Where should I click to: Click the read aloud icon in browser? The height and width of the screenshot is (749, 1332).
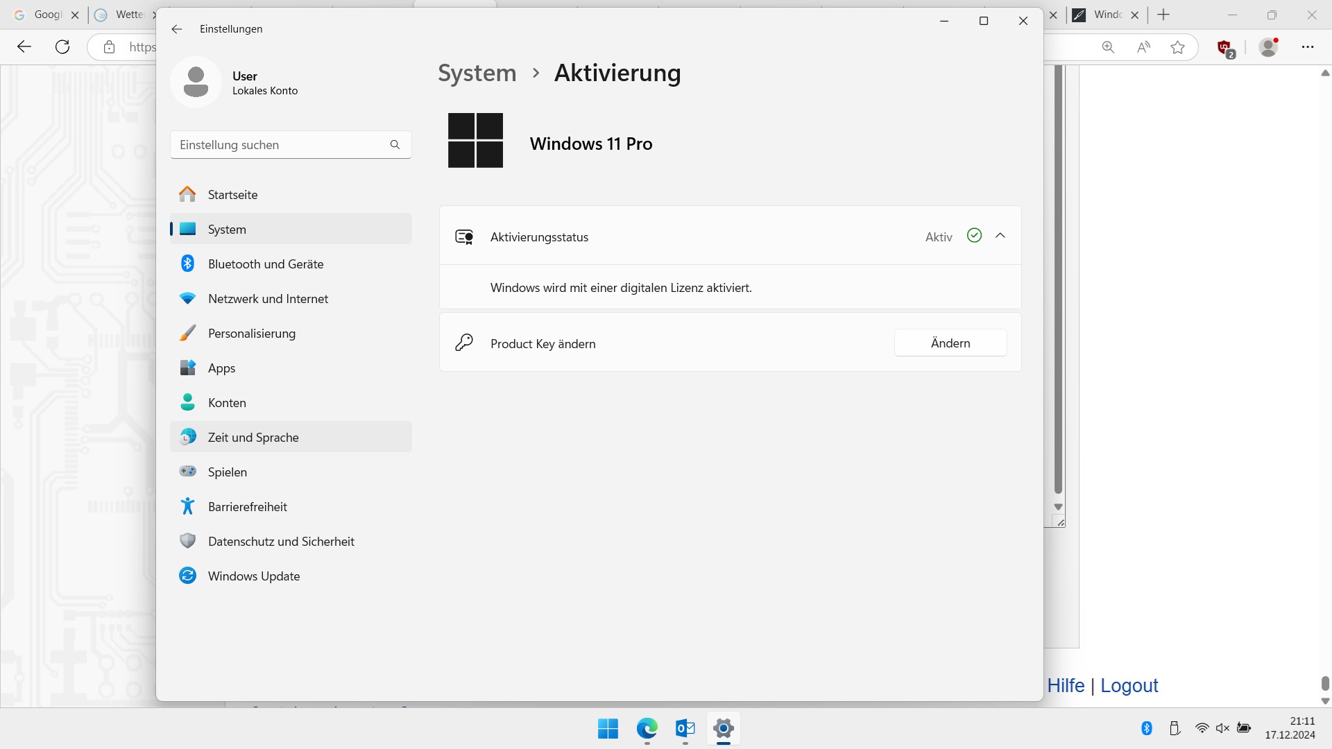pos(1143,47)
